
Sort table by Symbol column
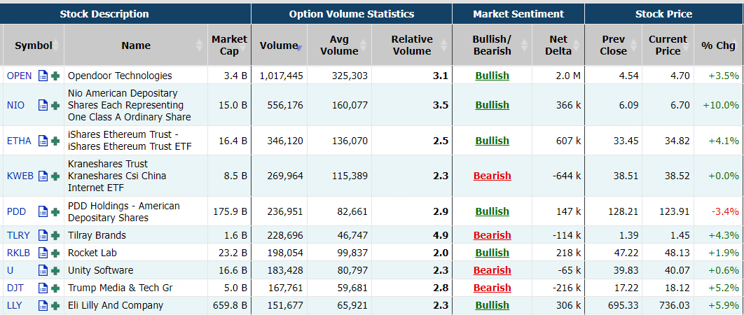(33, 45)
